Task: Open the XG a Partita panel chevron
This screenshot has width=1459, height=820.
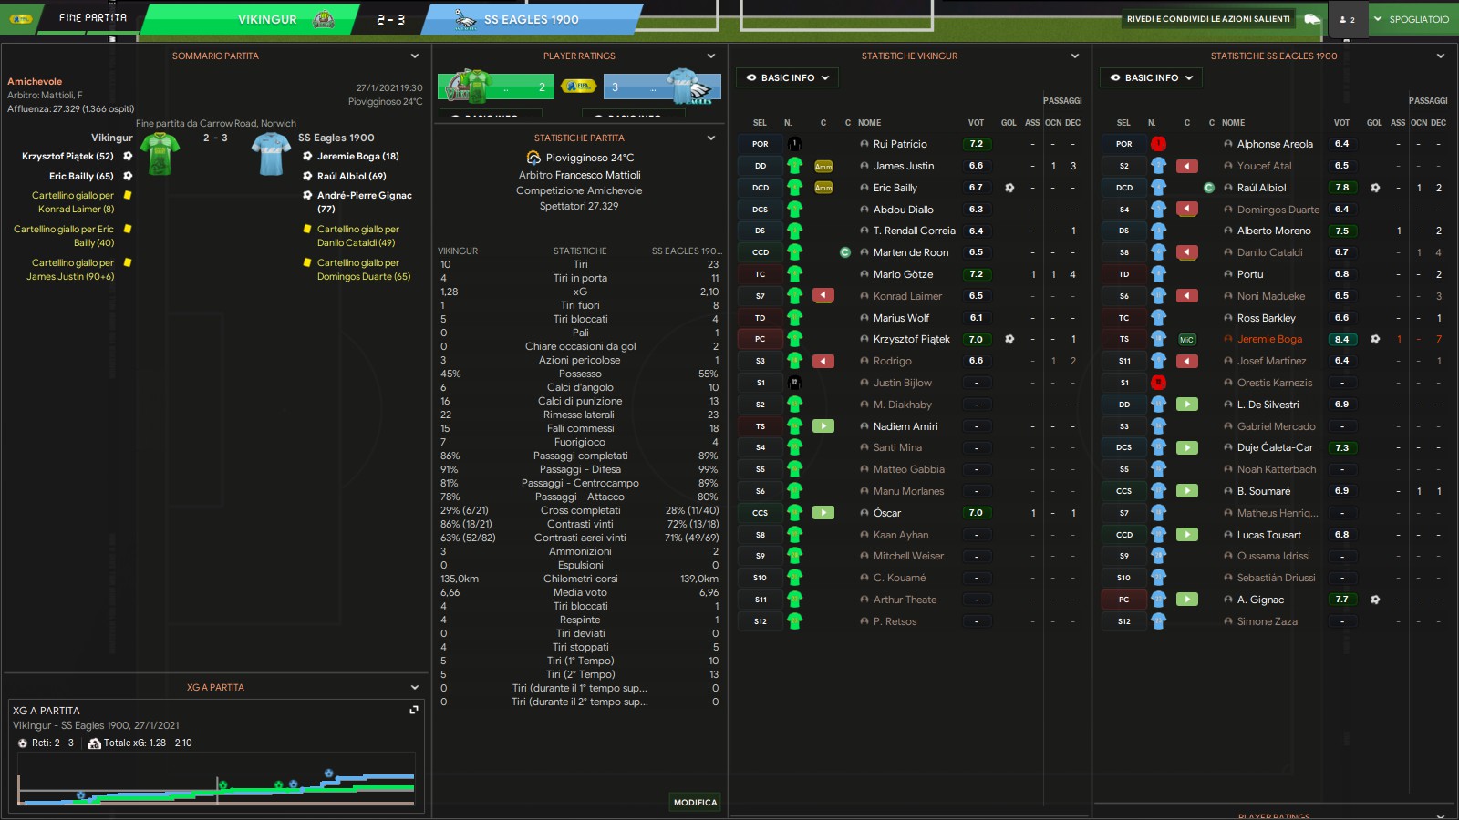Action: pos(415,687)
